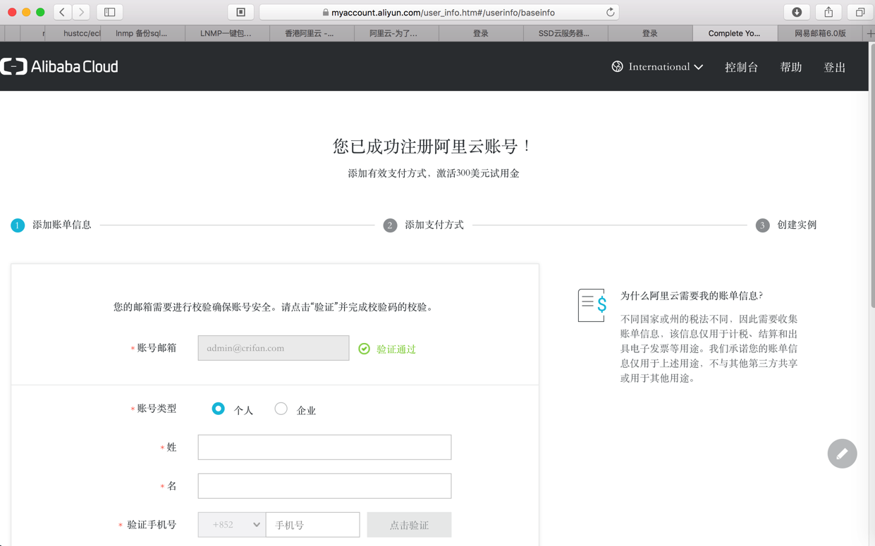
Task: Toggle the Safari sidebar icon
Action: [110, 12]
